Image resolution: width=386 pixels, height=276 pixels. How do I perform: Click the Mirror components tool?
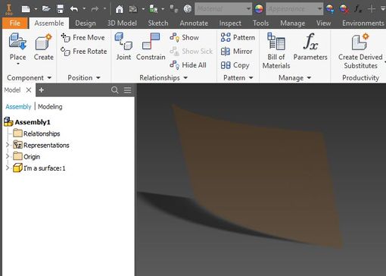(236, 52)
